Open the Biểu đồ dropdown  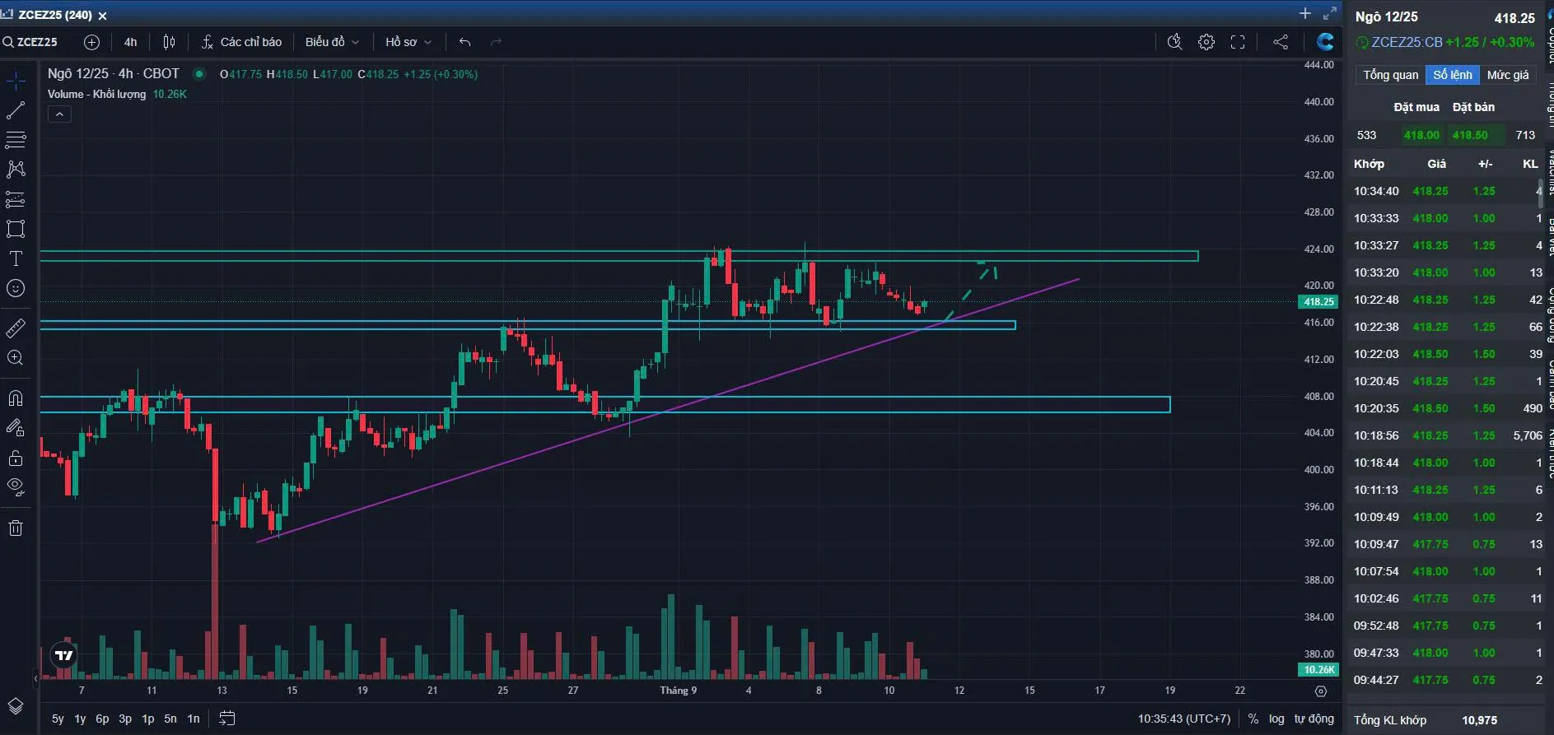[x=332, y=42]
